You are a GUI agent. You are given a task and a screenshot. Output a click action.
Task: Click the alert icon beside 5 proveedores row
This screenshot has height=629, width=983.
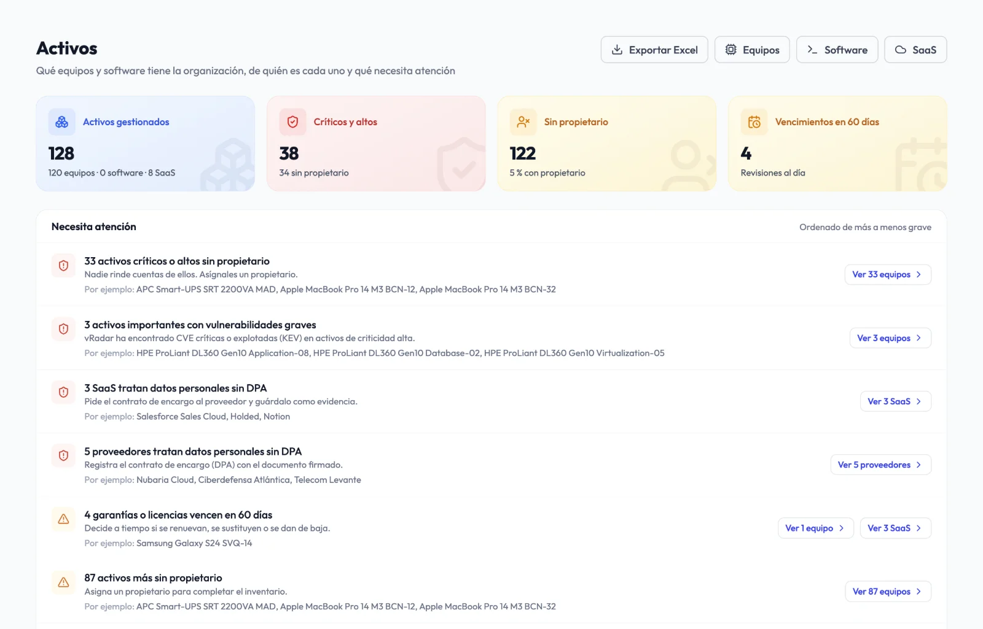pyautogui.click(x=63, y=455)
